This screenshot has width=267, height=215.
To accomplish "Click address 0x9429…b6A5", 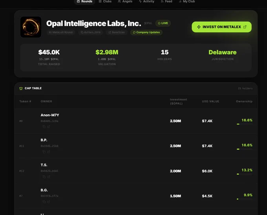I will (49, 171).
